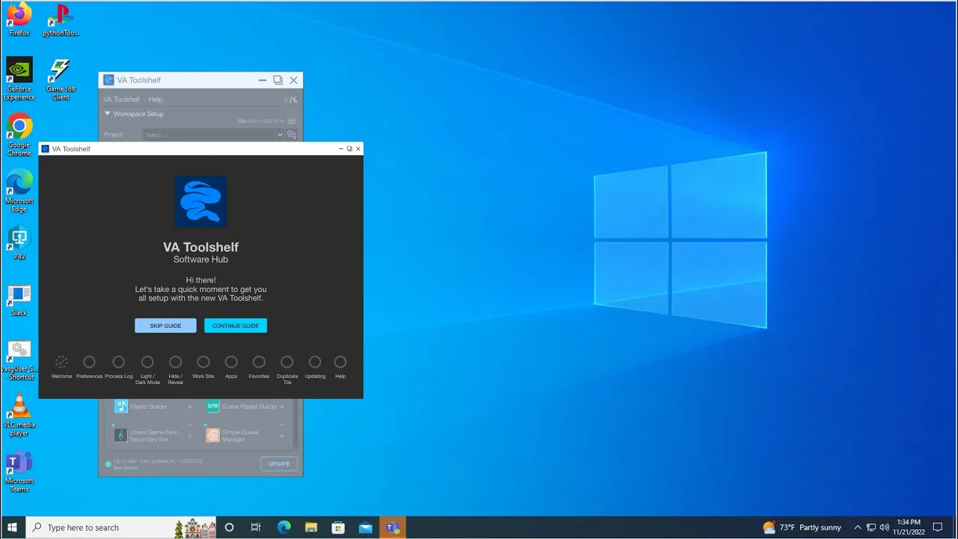Favorite the Scene Playlist Builder star
Screen dimensions: 958x539
(x=281, y=406)
